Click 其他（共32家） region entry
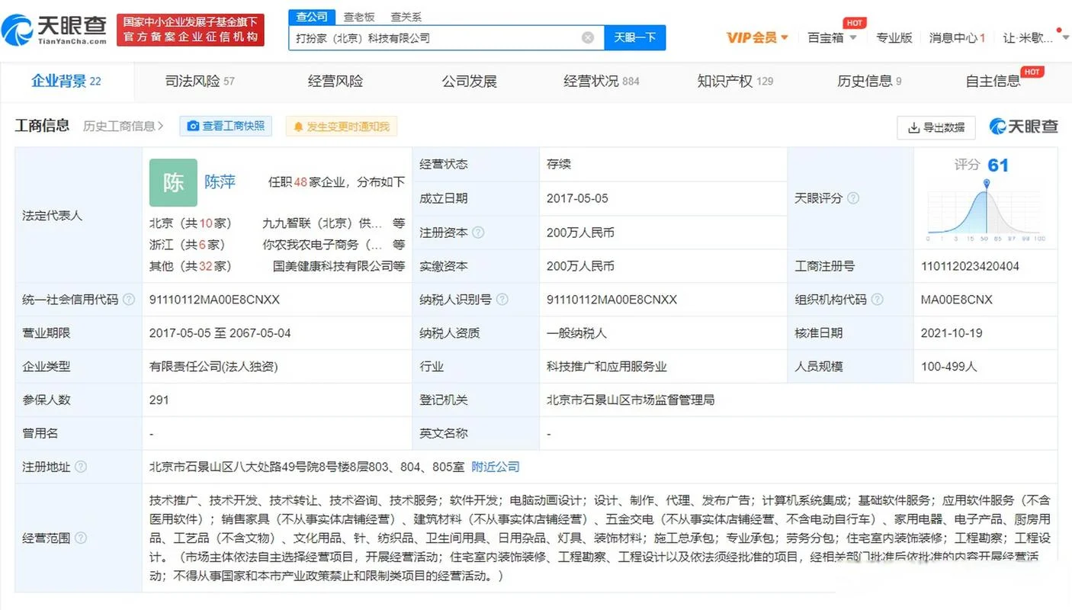 [x=190, y=266]
